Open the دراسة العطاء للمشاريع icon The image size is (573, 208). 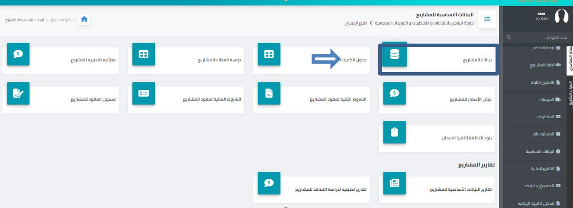[143, 54]
